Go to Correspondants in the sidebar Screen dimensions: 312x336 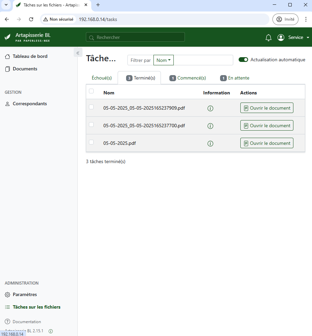(x=30, y=104)
